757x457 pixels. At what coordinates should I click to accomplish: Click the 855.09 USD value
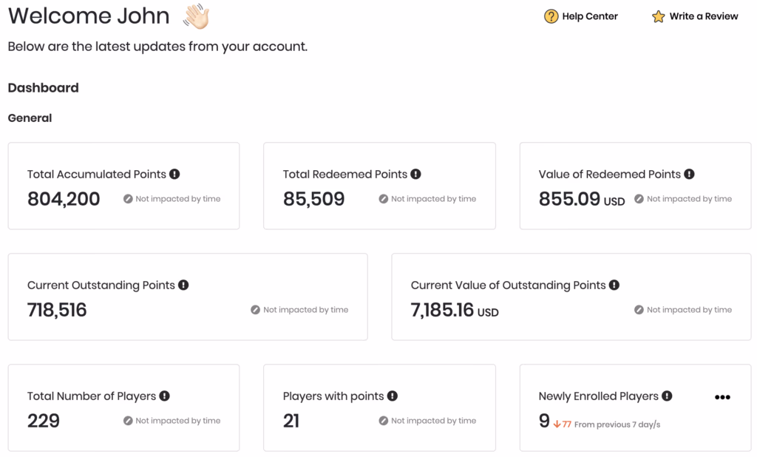(582, 199)
